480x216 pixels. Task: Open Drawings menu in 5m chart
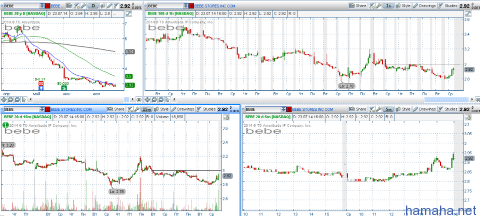tap(424, 109)
